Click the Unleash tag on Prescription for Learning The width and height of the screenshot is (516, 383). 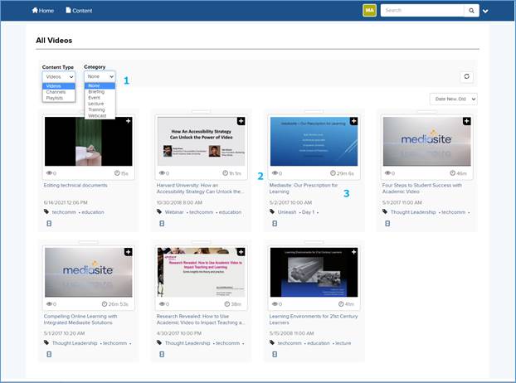click(x=287, y=212)
